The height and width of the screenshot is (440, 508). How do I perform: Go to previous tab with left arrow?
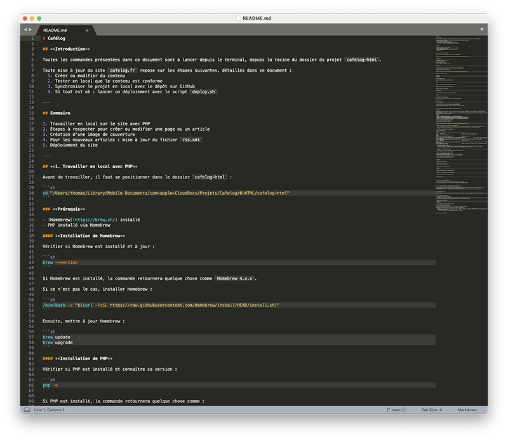25,29
